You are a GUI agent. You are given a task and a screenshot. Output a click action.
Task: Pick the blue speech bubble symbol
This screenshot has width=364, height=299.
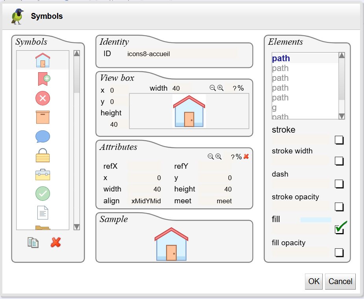(x=42, y=137)
